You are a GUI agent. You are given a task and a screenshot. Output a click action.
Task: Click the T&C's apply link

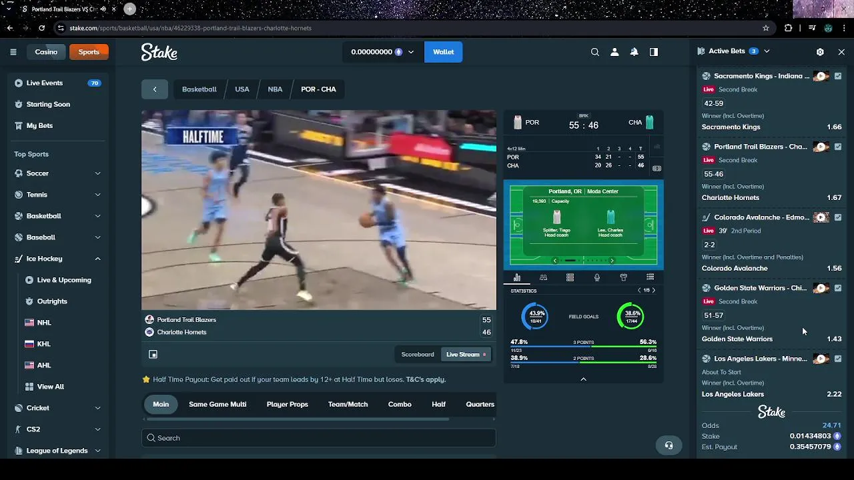pos(425,379)
